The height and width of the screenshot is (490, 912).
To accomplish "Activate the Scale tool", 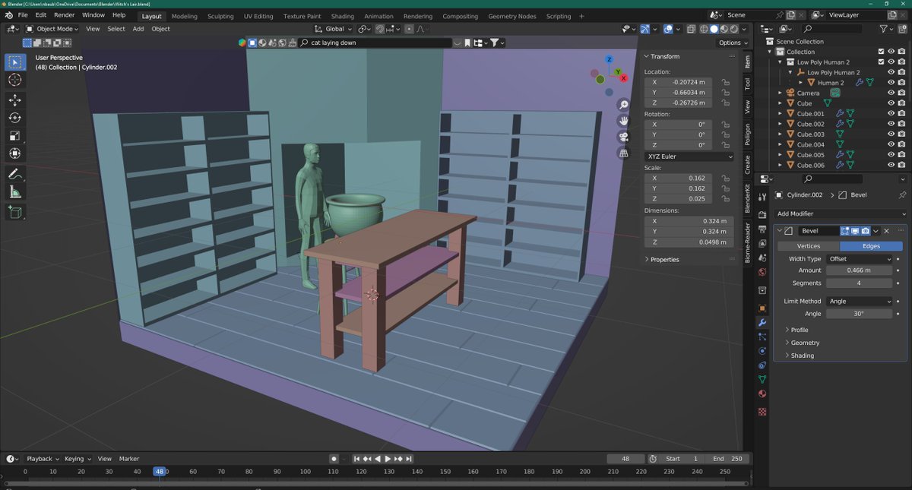I will point(15,135).
